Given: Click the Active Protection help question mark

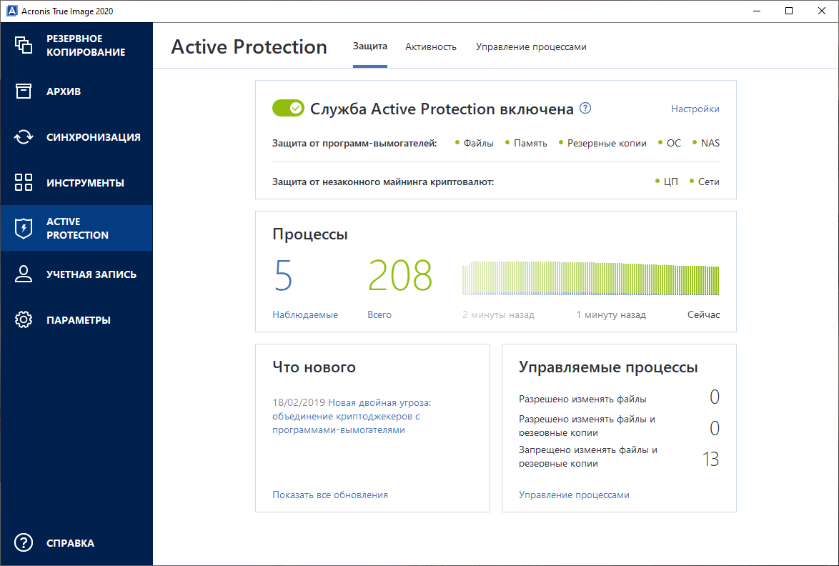Looking at the screenshot, I should [585, 108].
